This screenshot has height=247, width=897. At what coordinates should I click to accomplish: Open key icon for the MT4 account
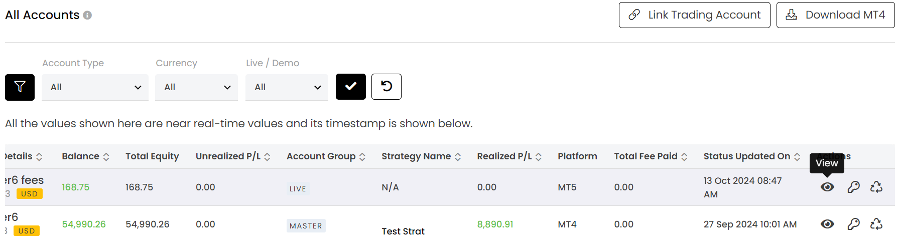point(853,224)
